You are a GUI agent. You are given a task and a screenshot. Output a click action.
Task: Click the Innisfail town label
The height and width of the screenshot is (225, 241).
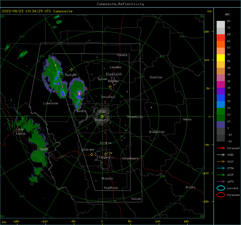point(108,97)
